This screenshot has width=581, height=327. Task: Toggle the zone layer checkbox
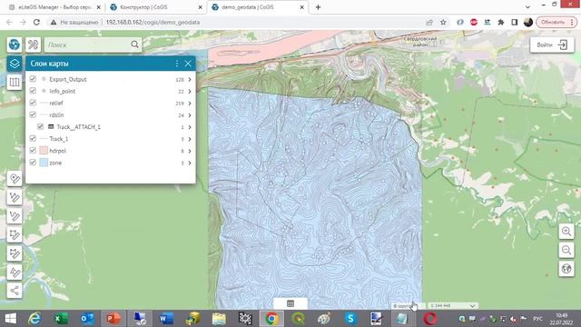tap(33, 163)
